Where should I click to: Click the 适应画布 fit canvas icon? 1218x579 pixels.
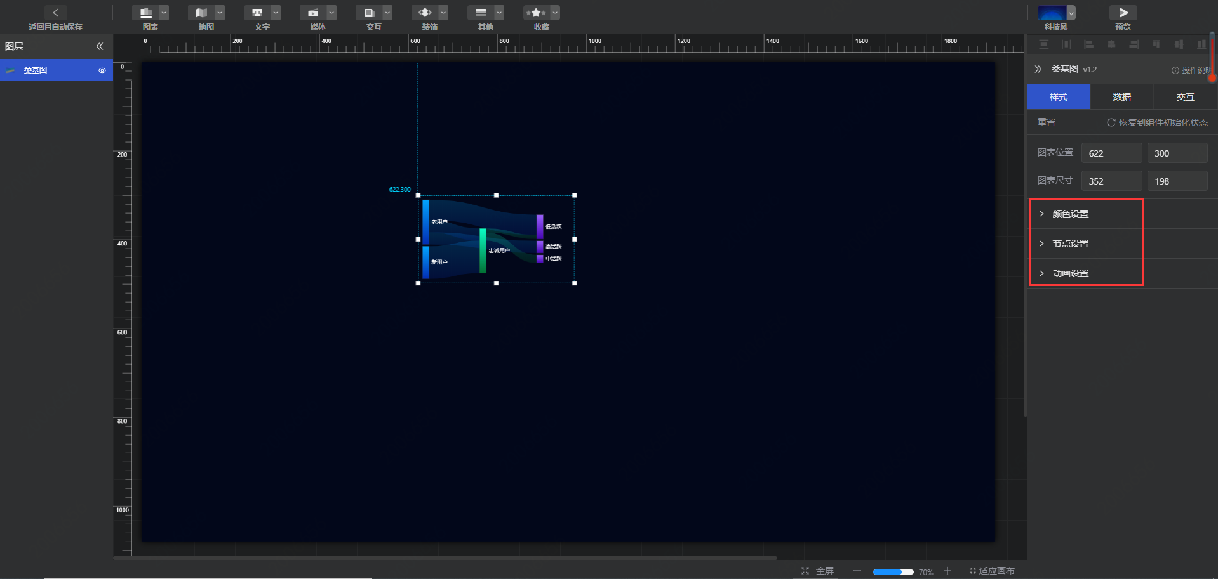pyautogui.click(x=972, y=571)
